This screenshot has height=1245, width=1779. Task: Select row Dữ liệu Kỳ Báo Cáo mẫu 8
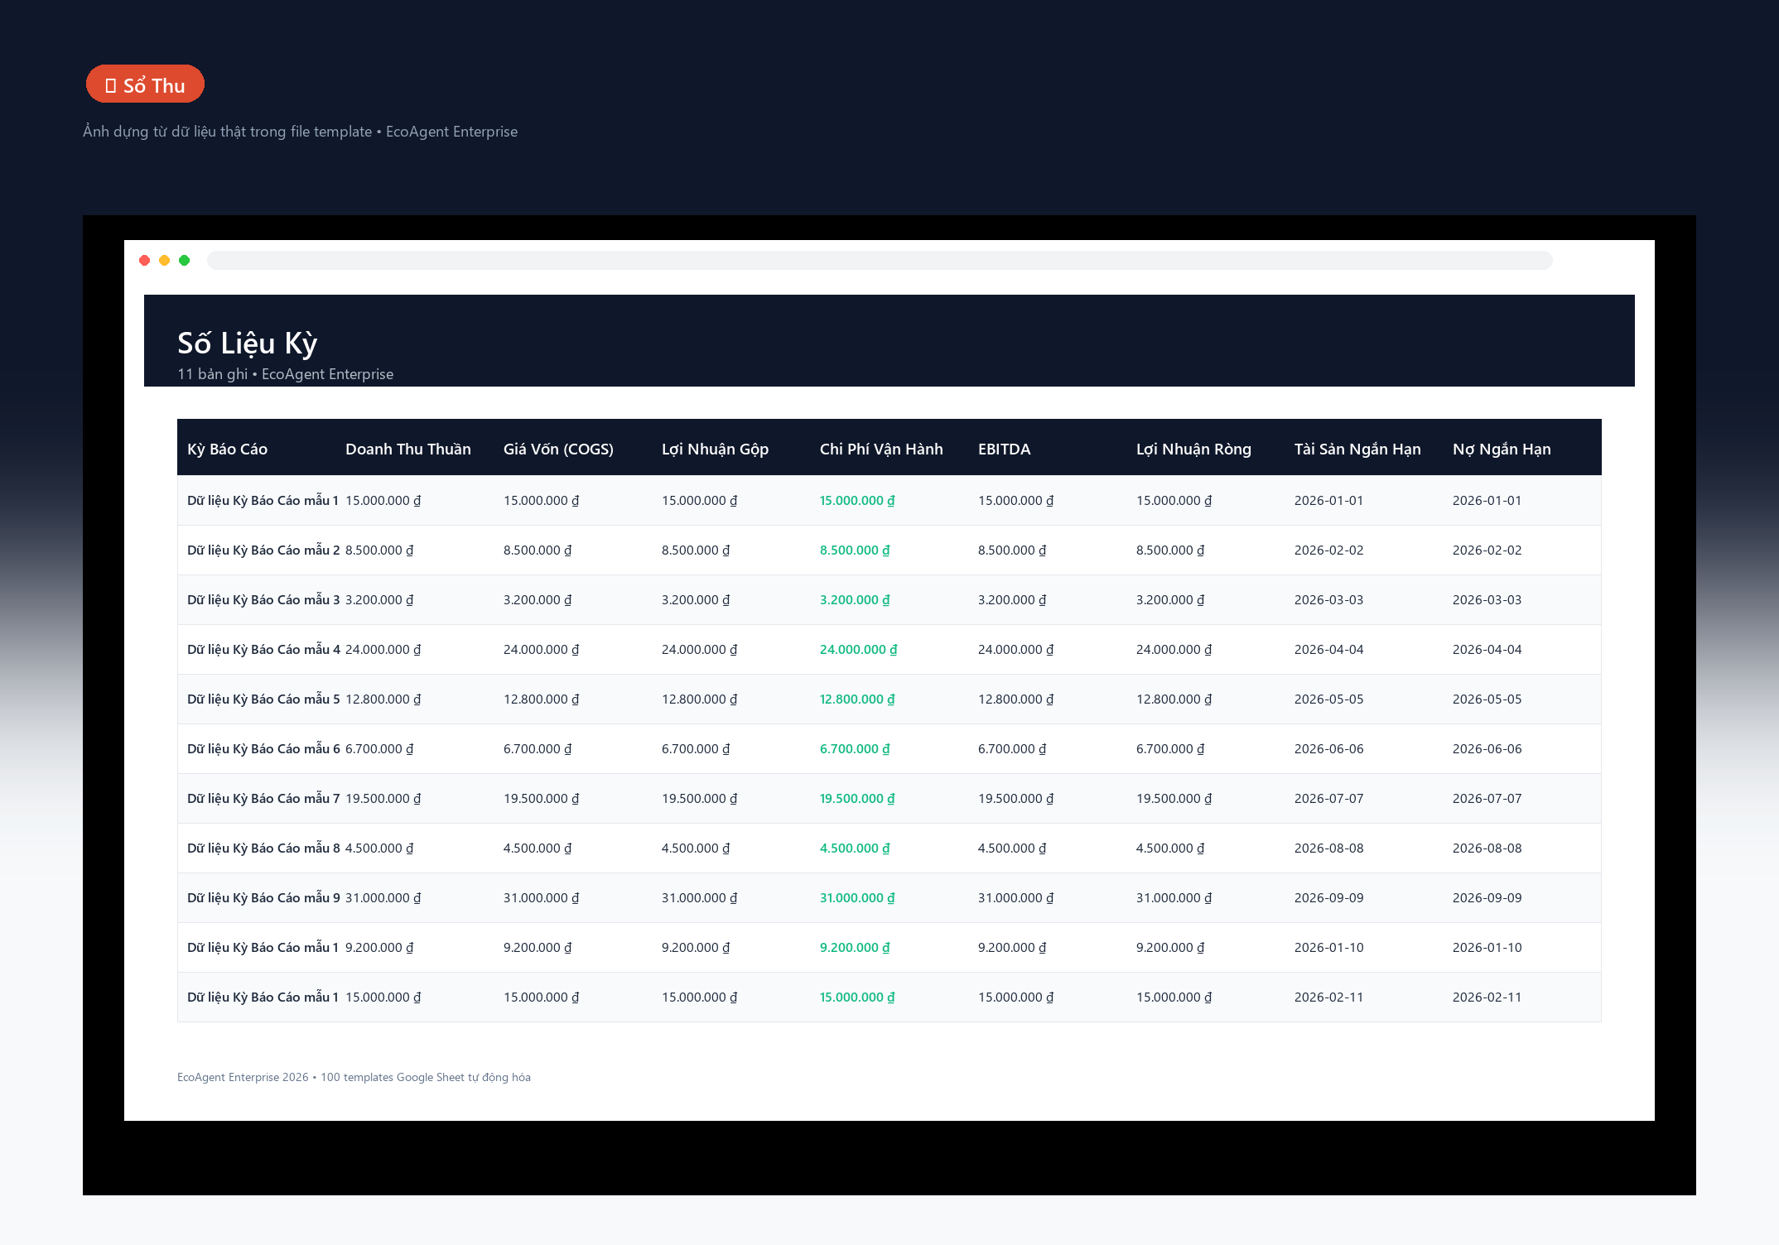tap(889, 848)
